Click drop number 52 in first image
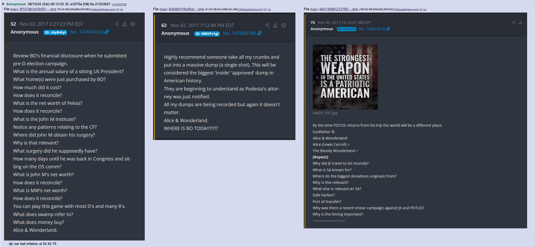Screen dimensions: 535x247 click(13, 24)
